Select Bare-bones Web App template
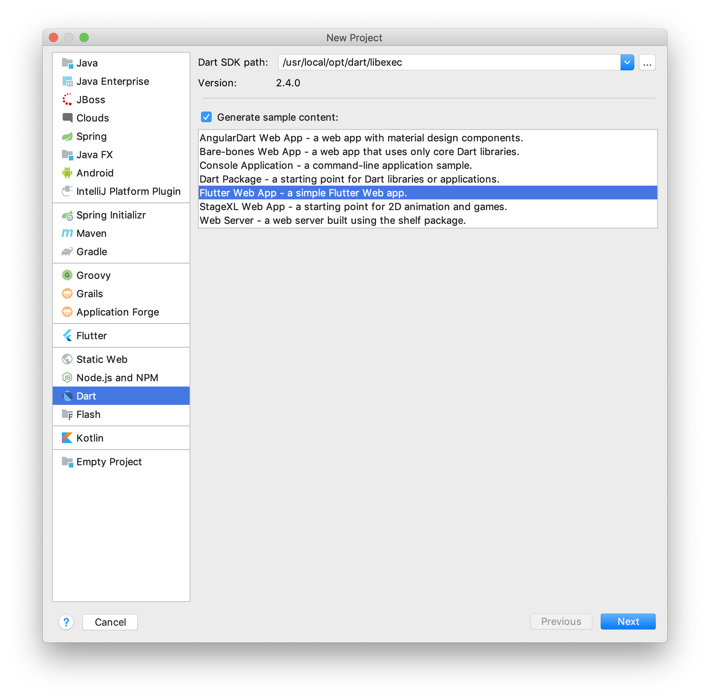Screen dimensions: 710x699 point(428,152)
